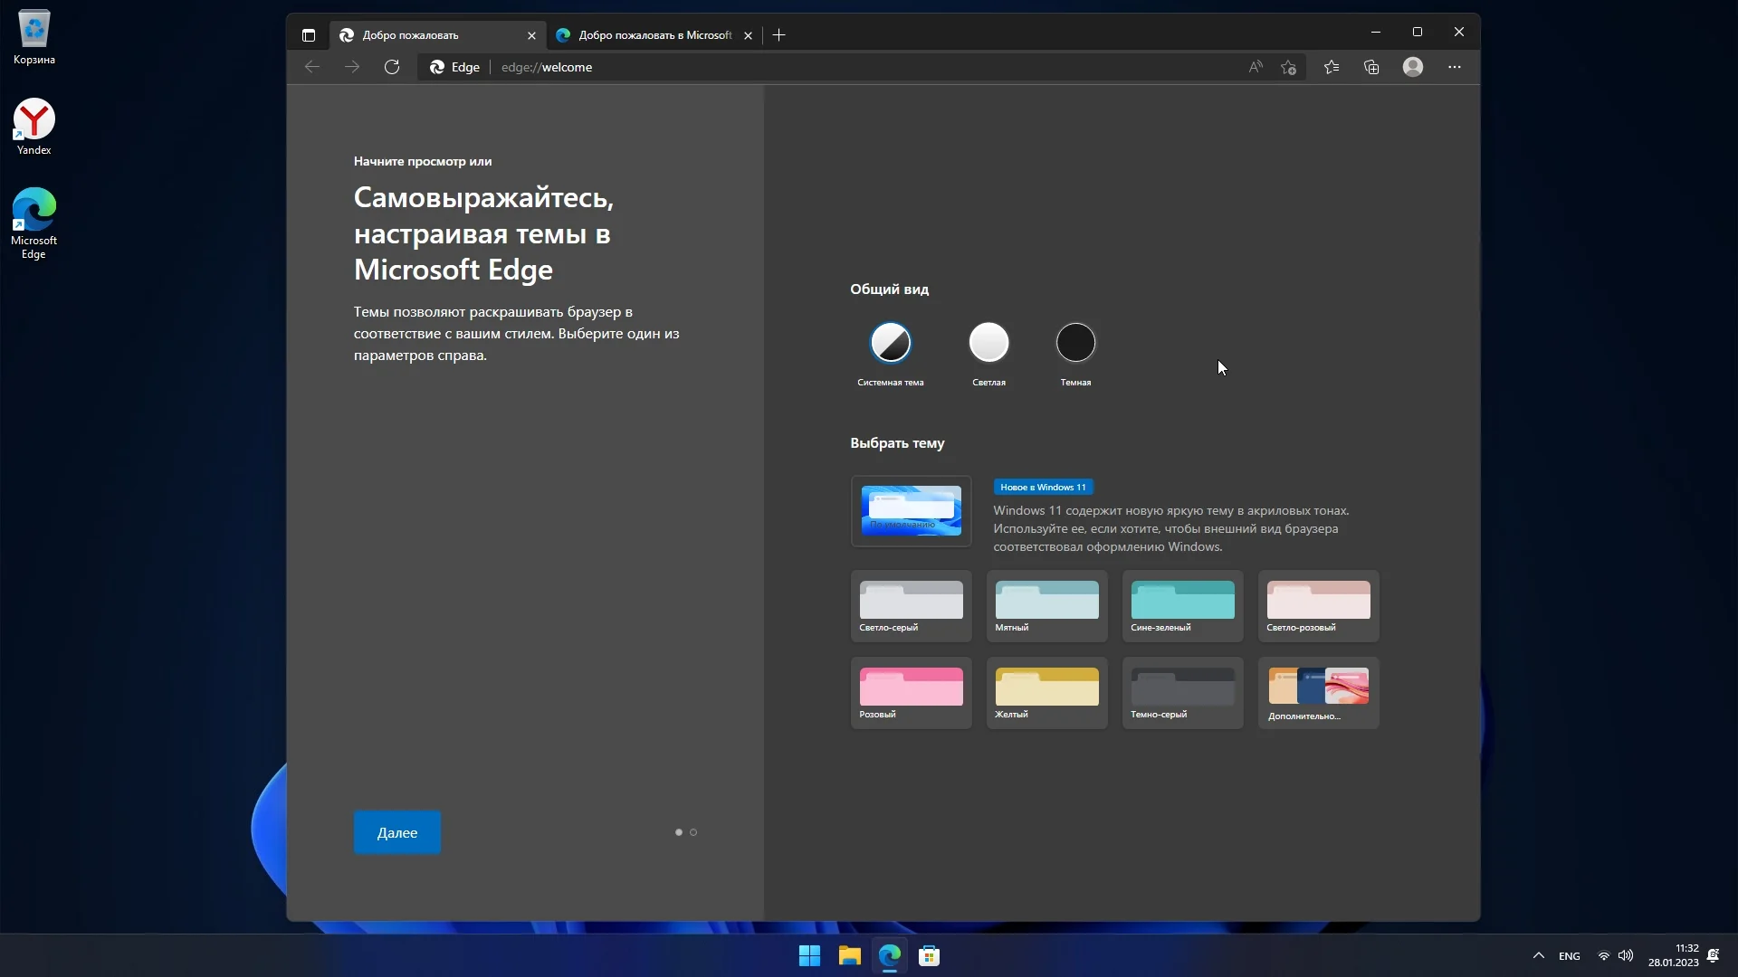Open the tab actions menu icon
Viewport: 1738px width, 977px height.
tap(309, 35)
